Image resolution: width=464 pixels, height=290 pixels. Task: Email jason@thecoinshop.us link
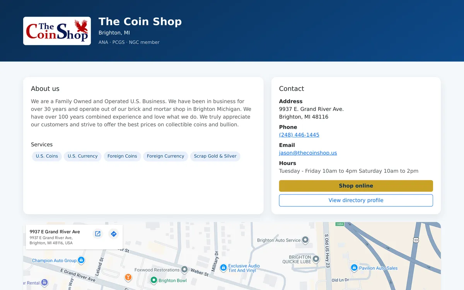click(308, 153)
